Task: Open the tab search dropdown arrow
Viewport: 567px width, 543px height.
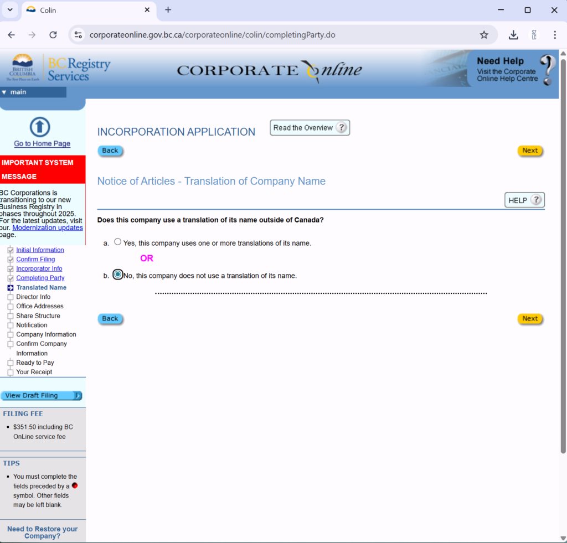Action: pos(10,10)
